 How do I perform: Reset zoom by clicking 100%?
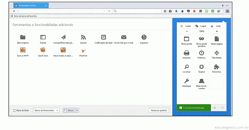point(202,31)
